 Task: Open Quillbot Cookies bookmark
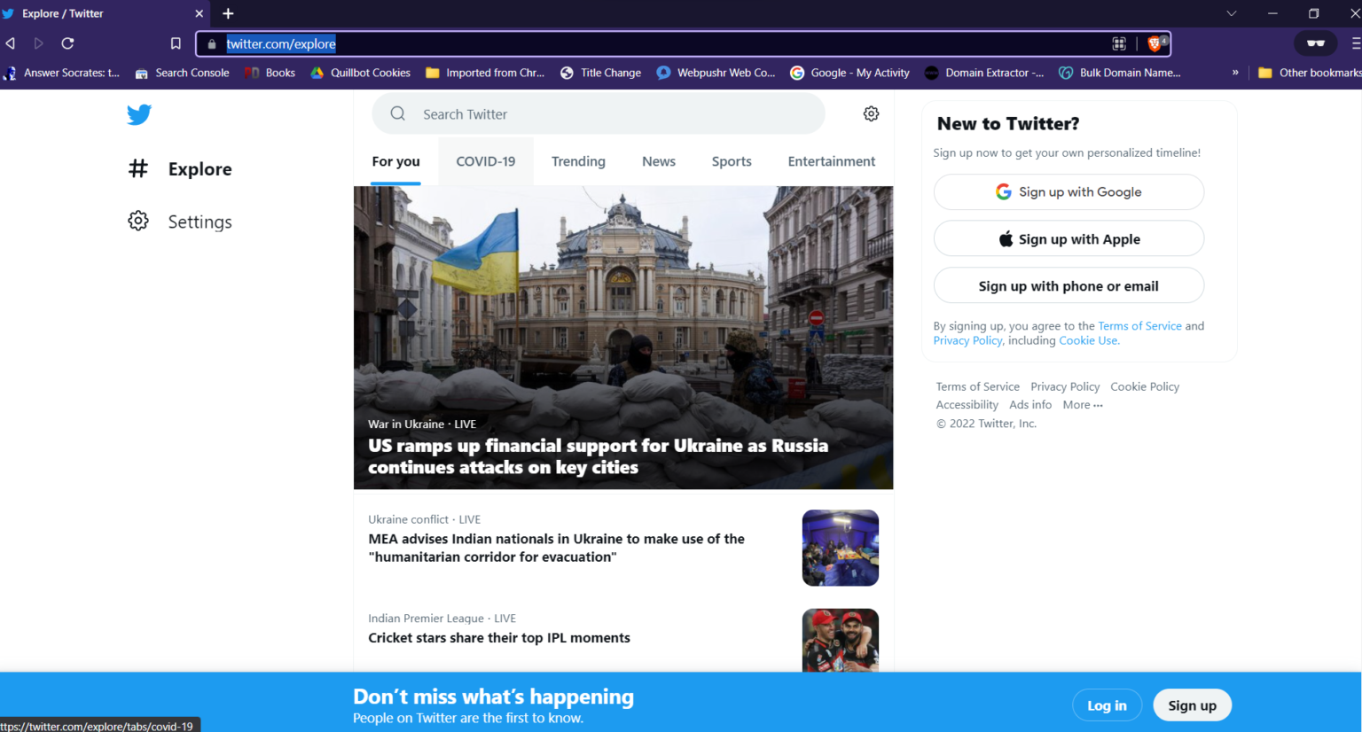pyautogui.click(x=361, y=73)
